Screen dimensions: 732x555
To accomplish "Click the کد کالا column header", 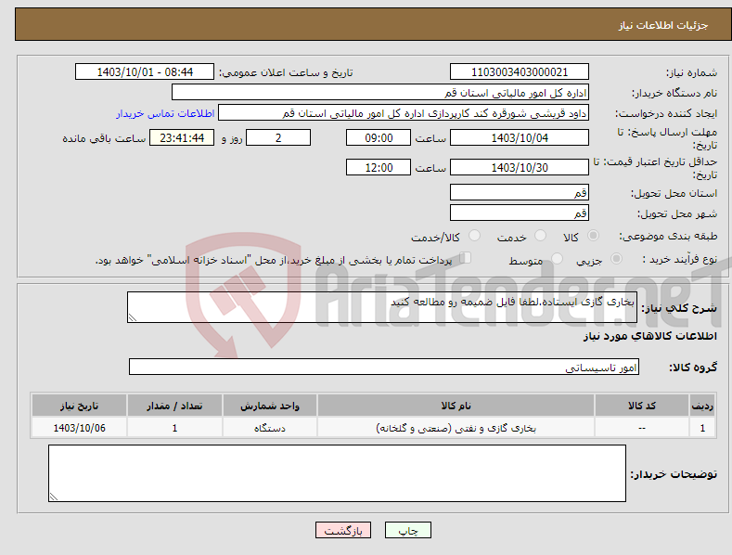I will tap(642, 406).
